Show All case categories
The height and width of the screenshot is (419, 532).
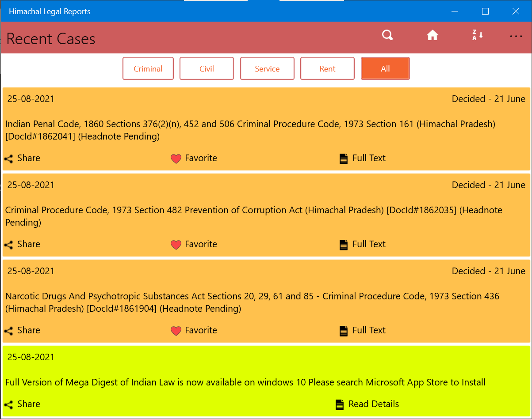[x=385, y=68]
